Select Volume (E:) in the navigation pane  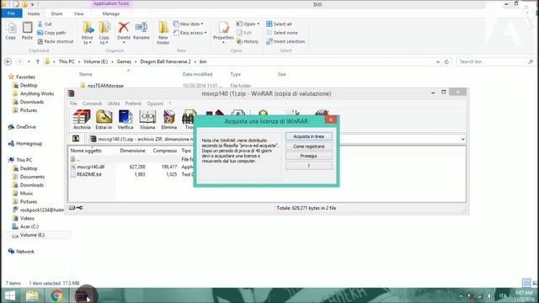point(32,235)
